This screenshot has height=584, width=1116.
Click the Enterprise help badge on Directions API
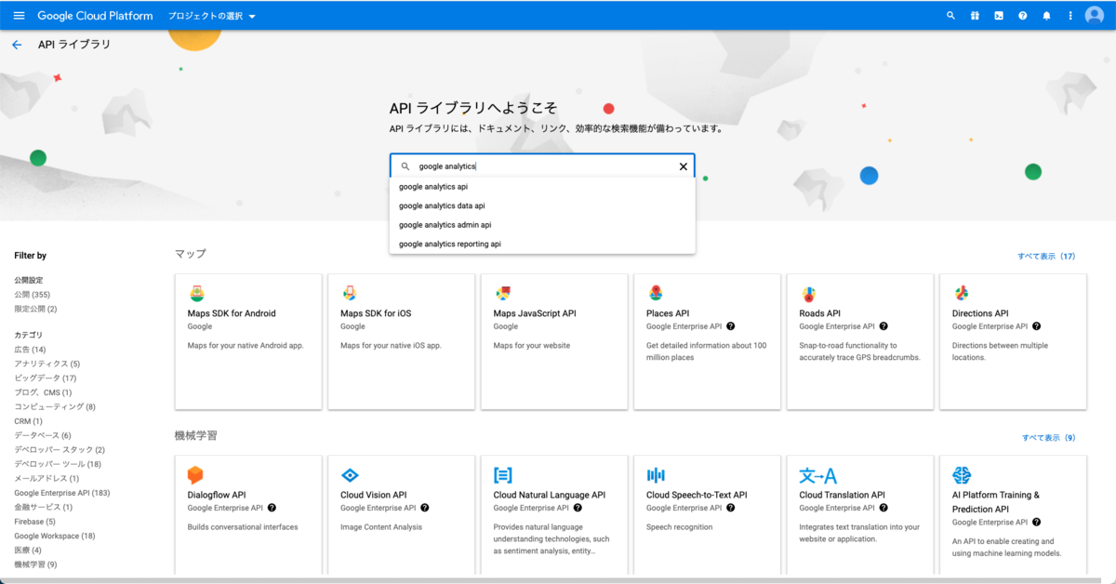click(1036, 326)
